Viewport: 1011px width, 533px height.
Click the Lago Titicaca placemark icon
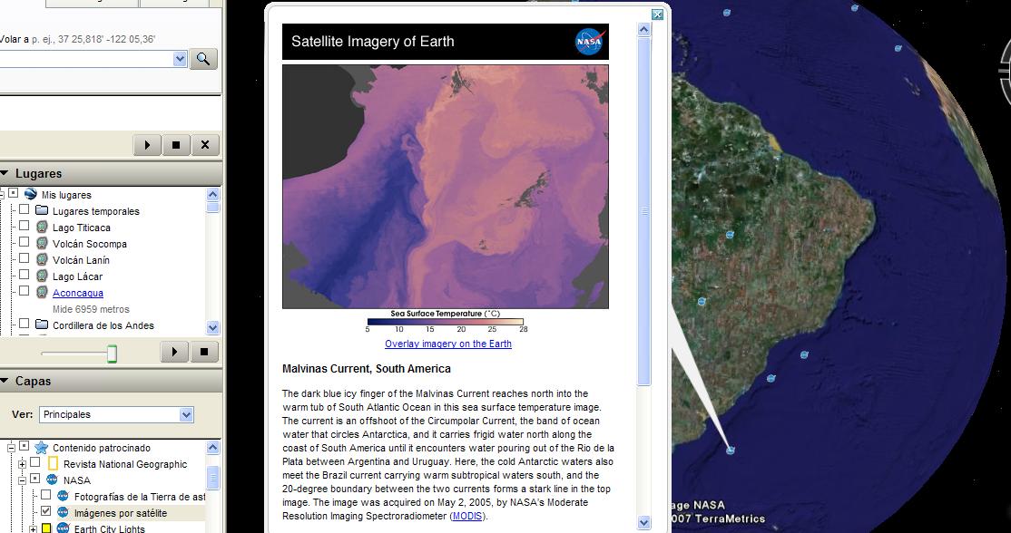[x=42, y=228]
